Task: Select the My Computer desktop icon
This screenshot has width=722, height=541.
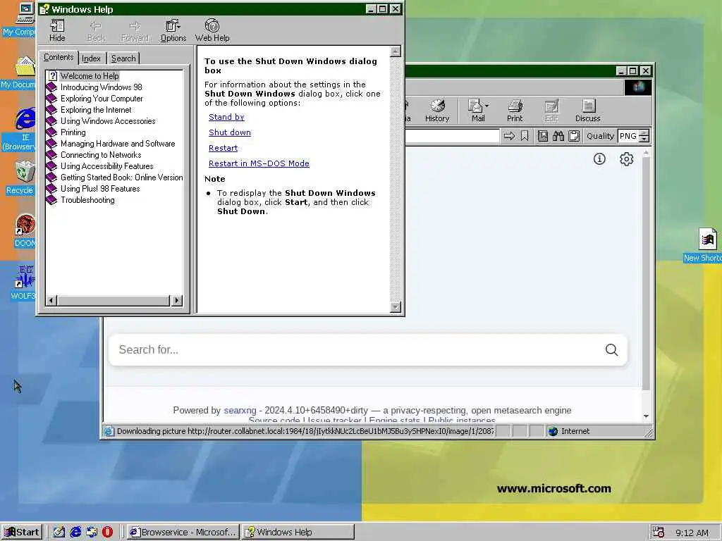Action: [18, 19]
